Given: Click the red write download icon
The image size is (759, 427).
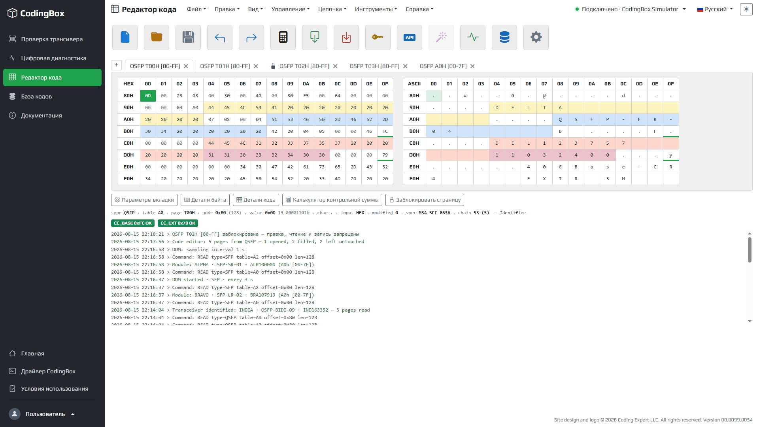Looking at the screenshot, I should click(x=346, y=38).
